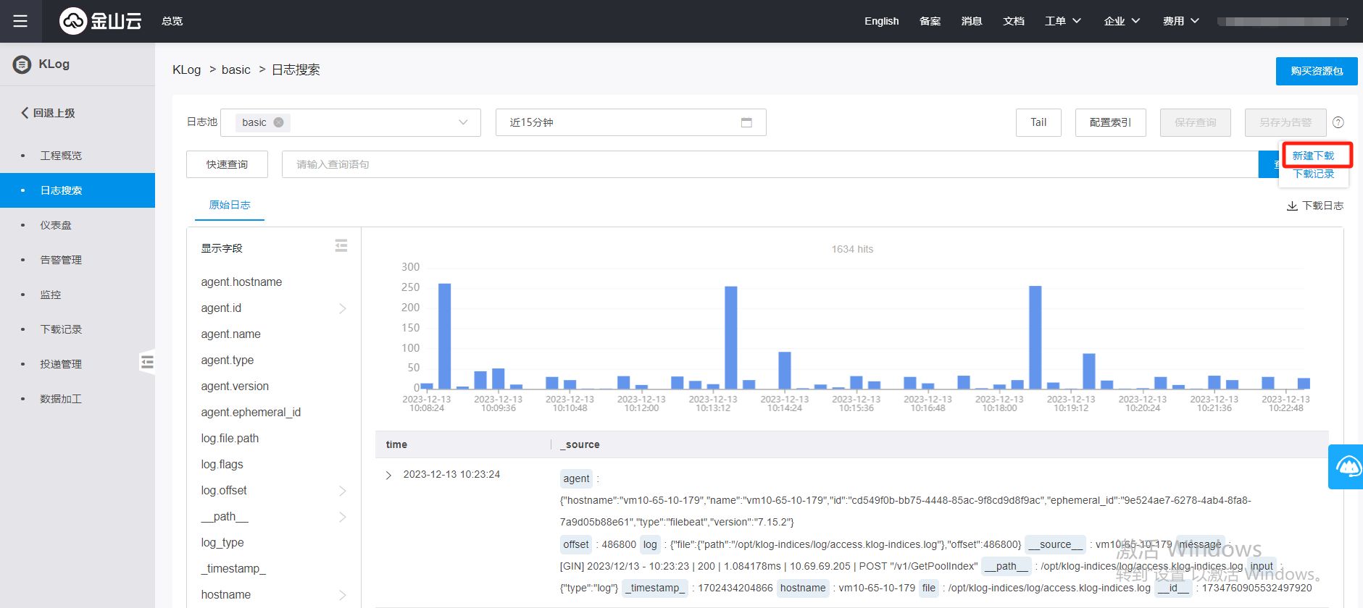1363x608 pixels.
Task: Click the download log icon link
Action: [1314, 206]
